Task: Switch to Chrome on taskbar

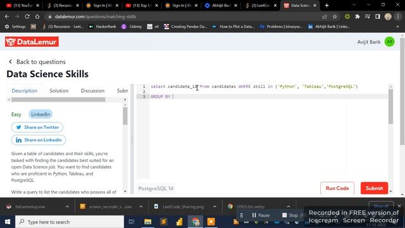Action: click(196, 222)
